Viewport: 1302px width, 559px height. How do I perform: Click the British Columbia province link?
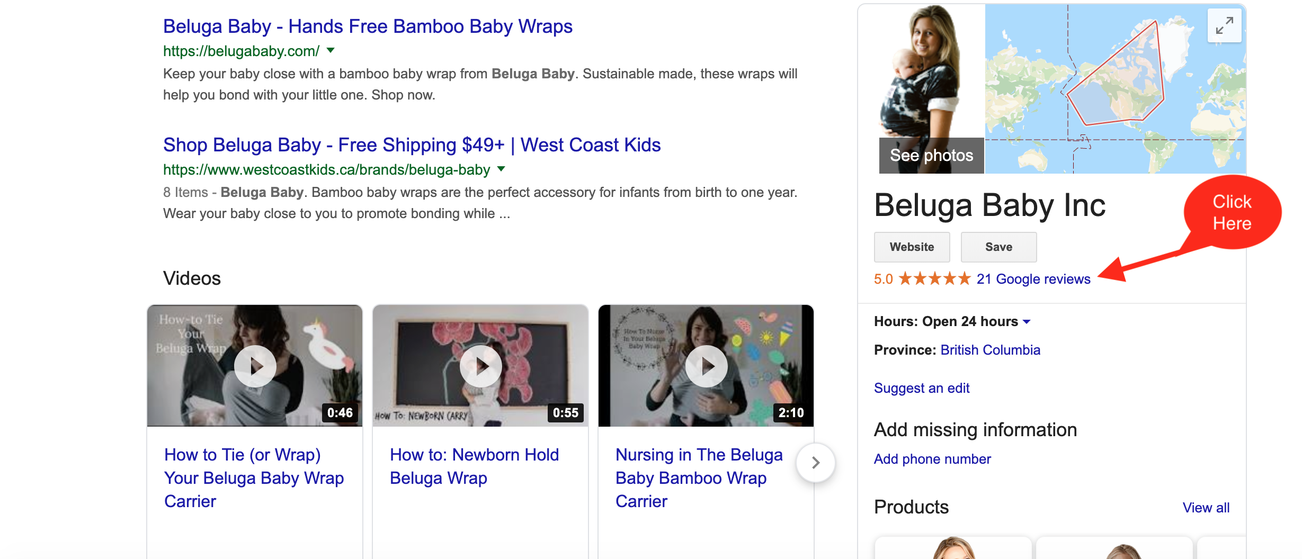coord(990,350)
